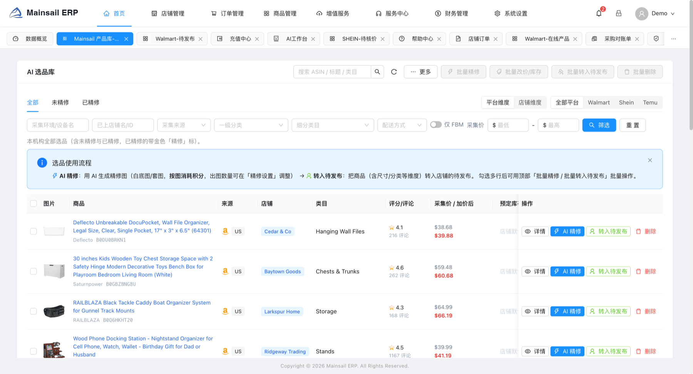The height and width of the screenshot is (374, 693).
Task: Close the 店铺订单 tab
Action: coord(496,39)
